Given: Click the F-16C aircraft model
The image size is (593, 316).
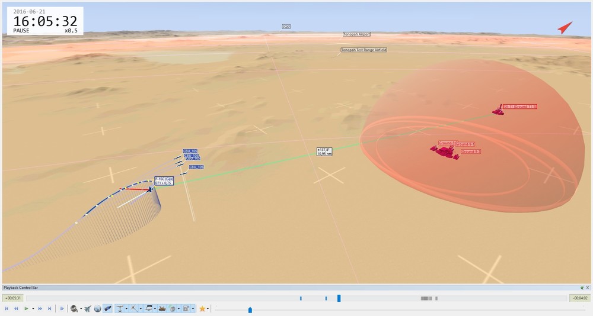Looking at the screenshot, I should pos(150,189).
